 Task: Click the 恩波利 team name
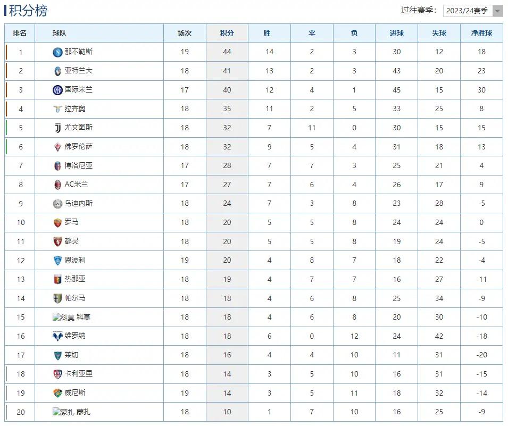[x=75, y=260]
